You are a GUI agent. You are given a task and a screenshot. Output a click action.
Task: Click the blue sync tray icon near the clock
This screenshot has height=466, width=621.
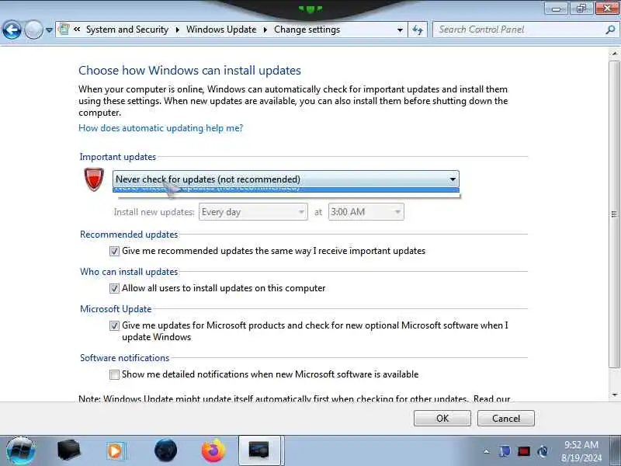(x=543, y=451)
